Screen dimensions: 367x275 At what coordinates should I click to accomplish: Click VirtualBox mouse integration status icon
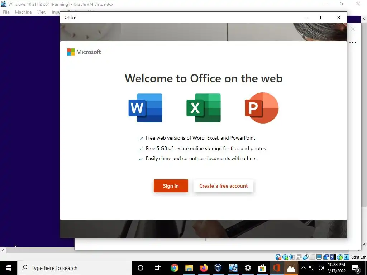[340, 257]
